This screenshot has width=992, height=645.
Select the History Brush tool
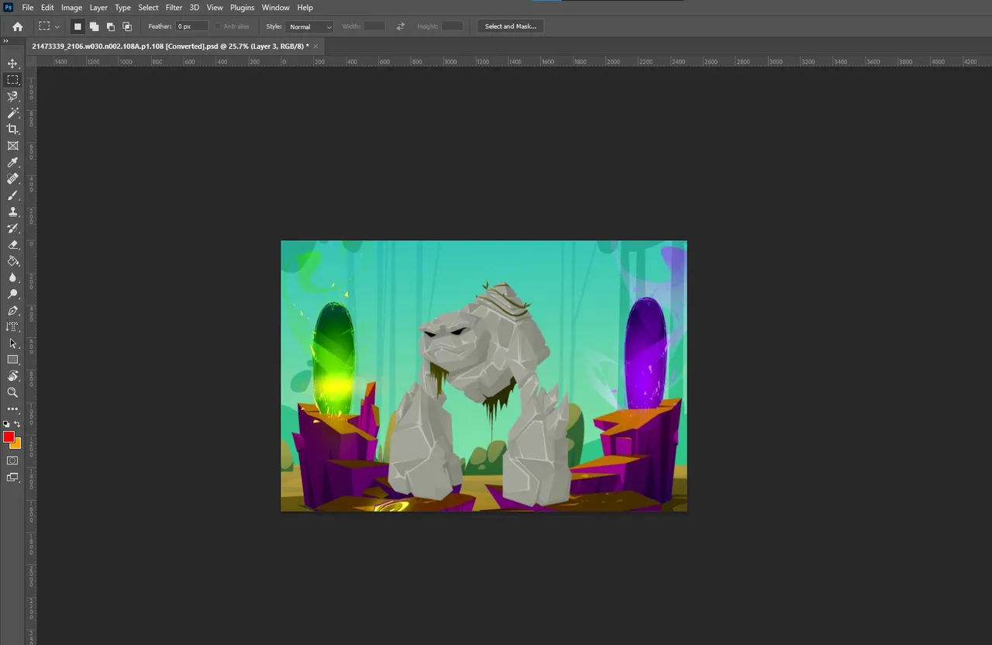coord(12,228)
